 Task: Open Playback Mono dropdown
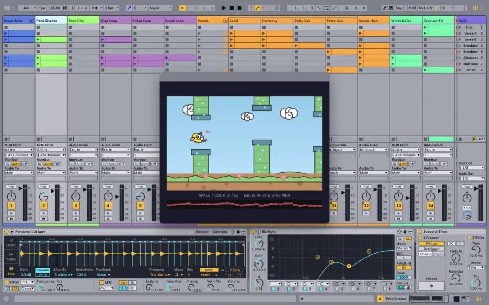(x=104, y=274)
